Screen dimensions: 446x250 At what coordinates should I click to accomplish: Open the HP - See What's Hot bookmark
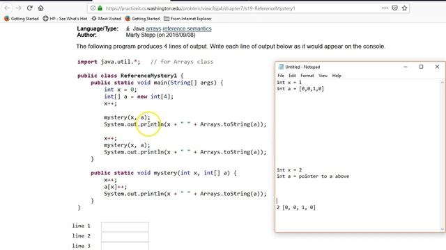coord(65,19)
